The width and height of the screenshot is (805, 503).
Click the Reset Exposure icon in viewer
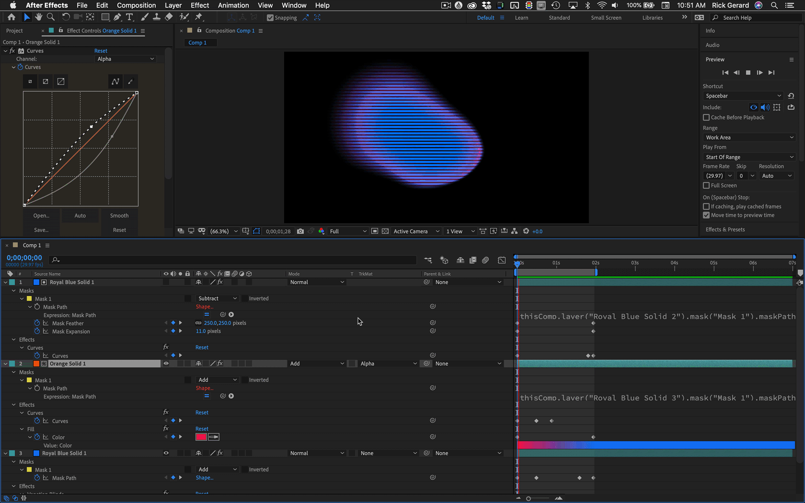526,231
